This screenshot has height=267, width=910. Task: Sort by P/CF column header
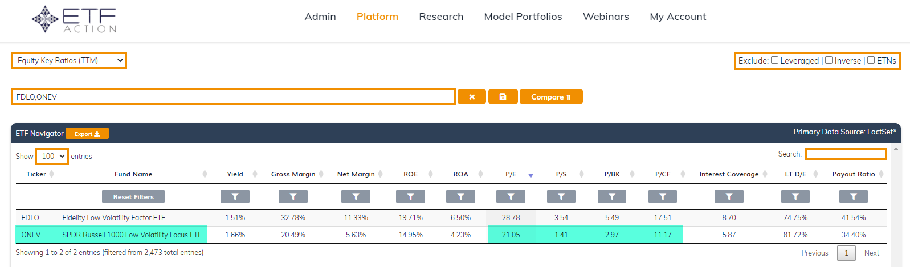point(663,174)
